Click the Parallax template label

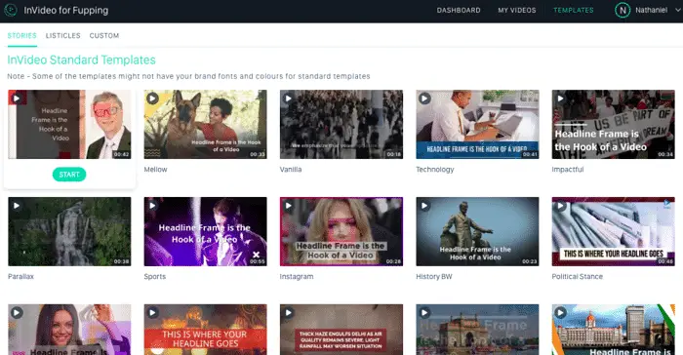[20, 277]
